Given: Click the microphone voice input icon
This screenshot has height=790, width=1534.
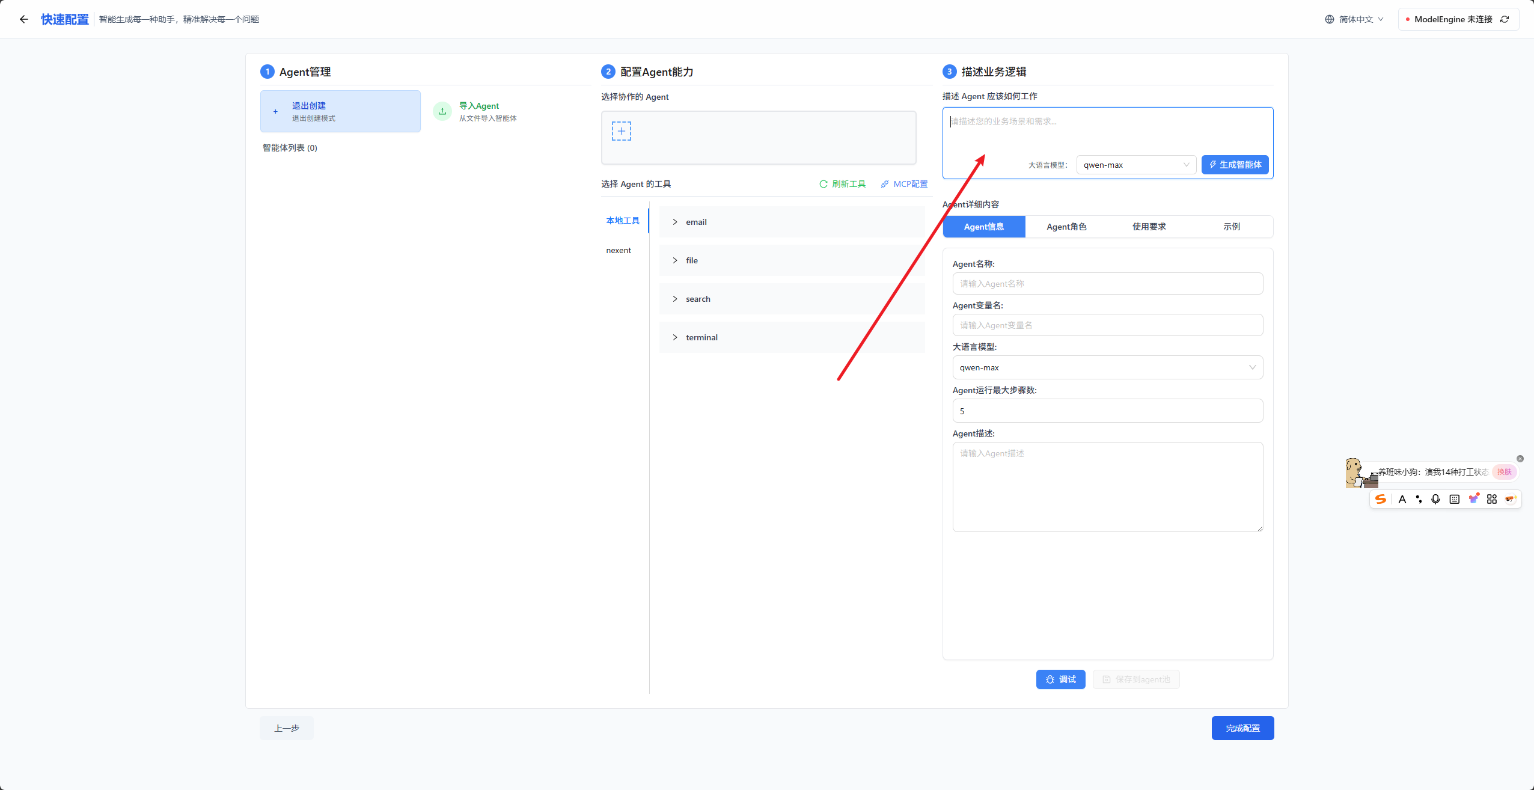Looking at the screenshot, I should [1435, 499].
